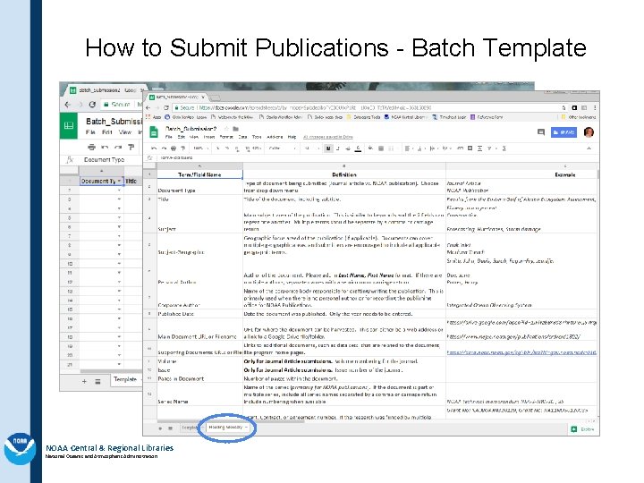644x483 pixels.
Task: Open the horizontal align dropdown
Action: click(x=408, y=148)
